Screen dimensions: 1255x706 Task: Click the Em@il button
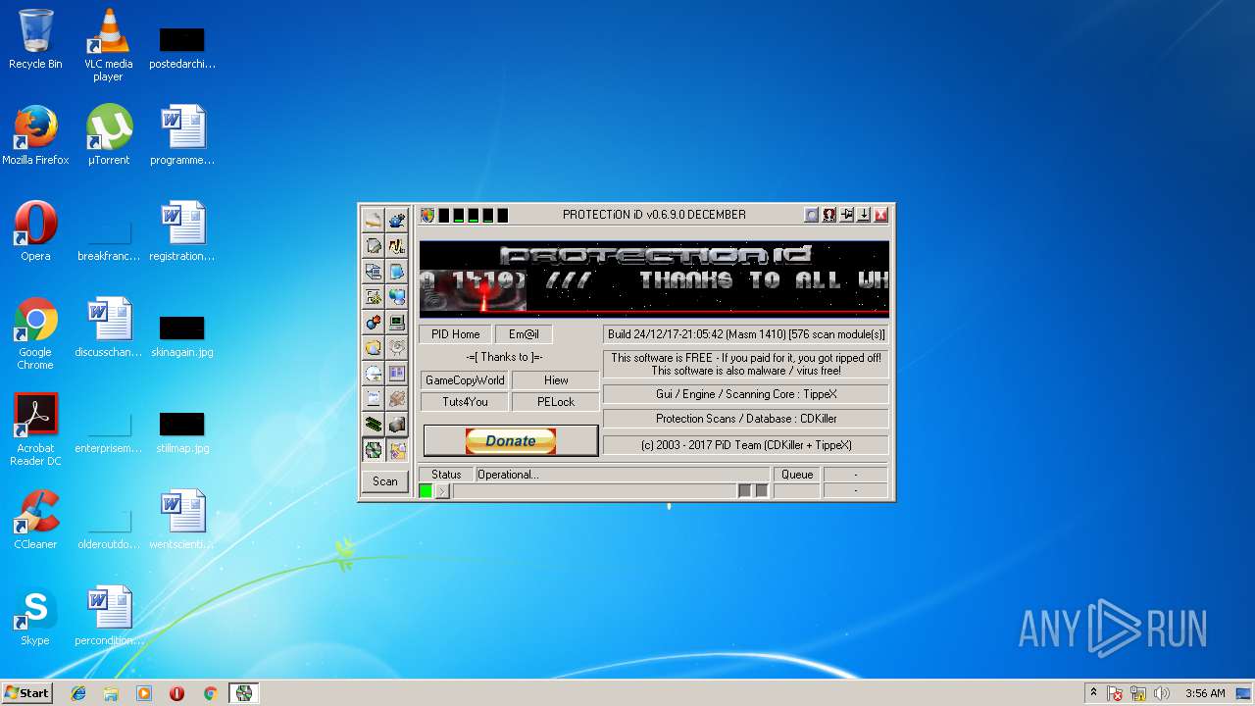(524, 334)
